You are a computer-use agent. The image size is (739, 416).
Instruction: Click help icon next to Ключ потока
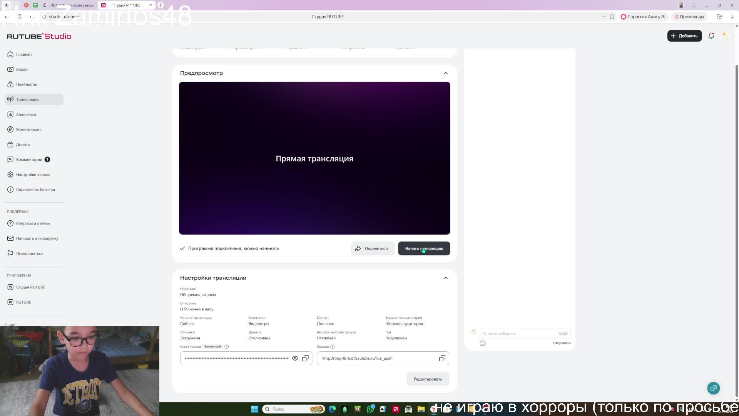point(227,347)
